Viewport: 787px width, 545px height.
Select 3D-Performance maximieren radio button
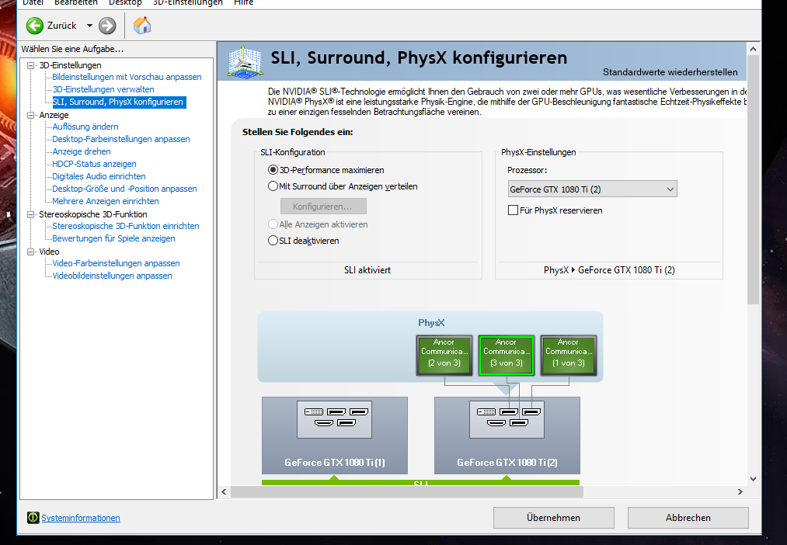point(273,170)
